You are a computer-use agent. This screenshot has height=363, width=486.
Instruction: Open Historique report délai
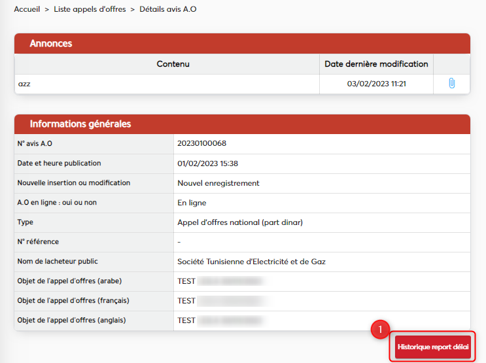[432, 346]
